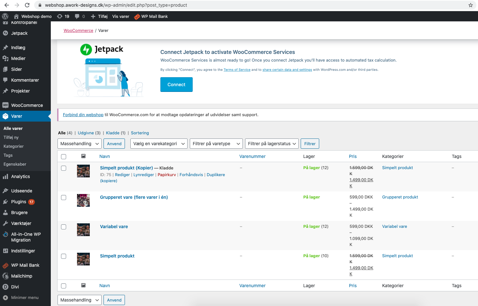The image size is (478, 306).
Task: Open WP Mail Bank in the admin bar
Action: 151,16
